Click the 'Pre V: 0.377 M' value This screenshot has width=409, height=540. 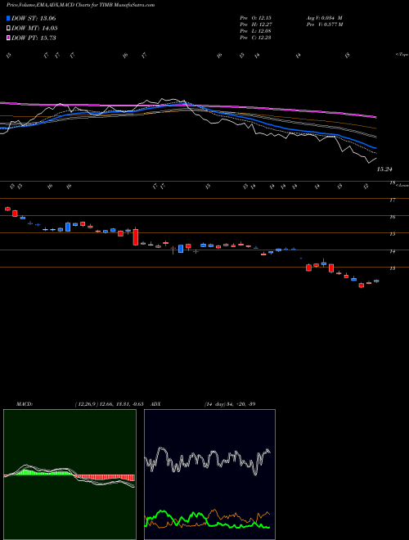[x=325, y=25]
